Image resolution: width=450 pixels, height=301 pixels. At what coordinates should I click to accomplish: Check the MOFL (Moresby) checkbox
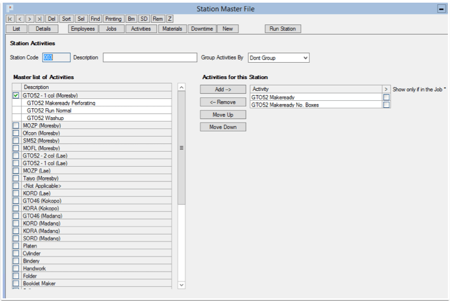click(x=16, y=148)
